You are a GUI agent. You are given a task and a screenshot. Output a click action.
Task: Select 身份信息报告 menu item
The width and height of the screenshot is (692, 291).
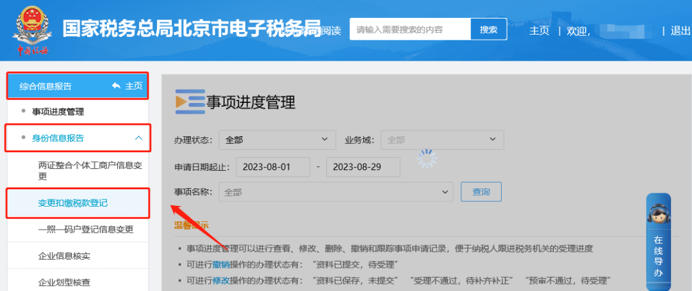point(58,138)
